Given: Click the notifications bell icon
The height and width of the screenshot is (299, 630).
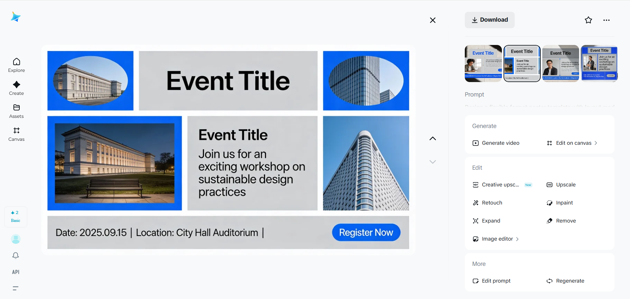Looking at the screenshot, I should (15, 255).
